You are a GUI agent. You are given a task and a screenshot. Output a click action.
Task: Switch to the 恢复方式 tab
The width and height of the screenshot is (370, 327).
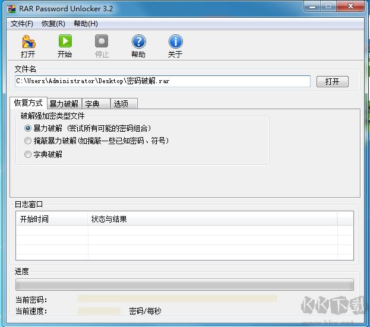tap(29, 103)
